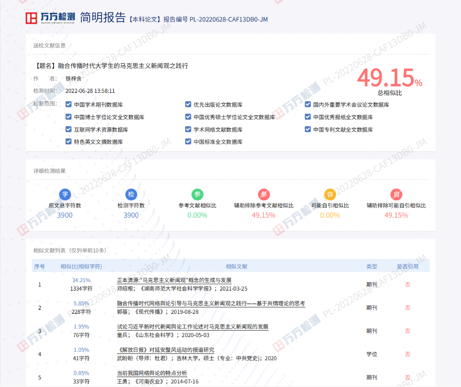The image size is (461, 387).
Task: Click 否 citation status in row 1
Action: click(x=407, y=285)
